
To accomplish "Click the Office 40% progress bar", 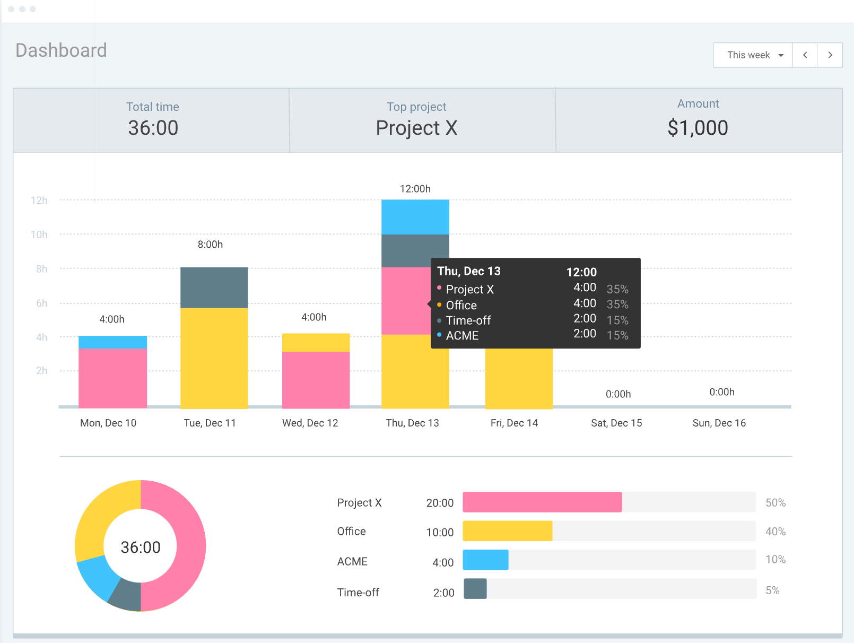I will point(507,531).
